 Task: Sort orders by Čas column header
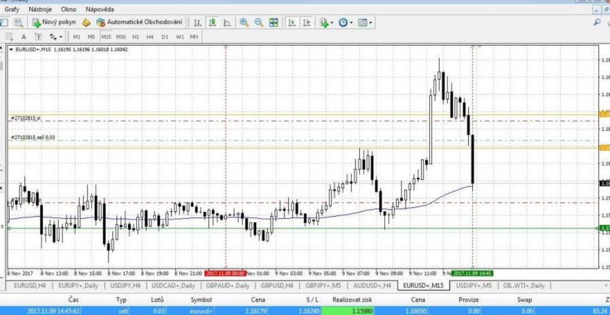tap(73, 300)
